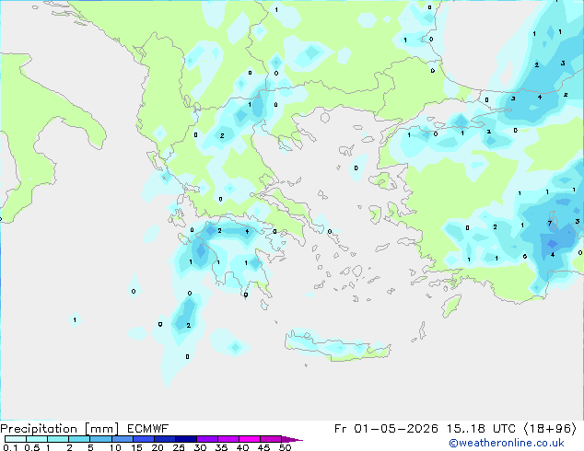Click the legend scale label "15"
This screenshot has height=451, width=584.
(x=136, y=447)
